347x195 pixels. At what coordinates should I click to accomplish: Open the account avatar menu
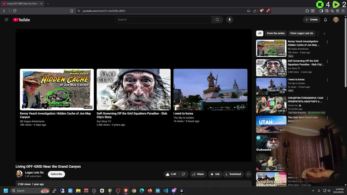point(336,19)
